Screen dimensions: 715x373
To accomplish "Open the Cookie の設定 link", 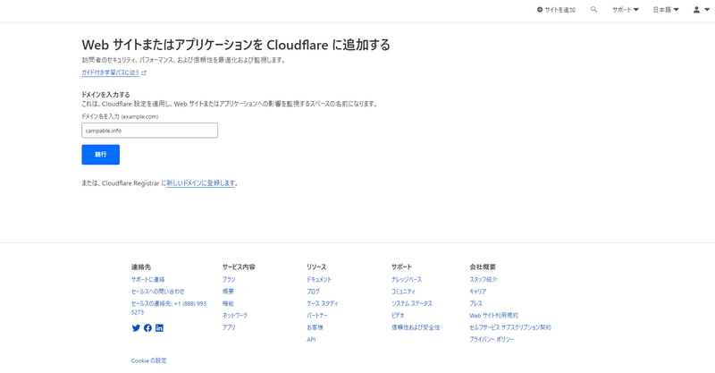I will pyautogui.click(x=149, y=360).
